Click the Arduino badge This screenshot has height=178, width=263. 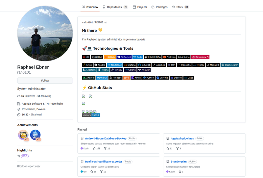(184, 57)
